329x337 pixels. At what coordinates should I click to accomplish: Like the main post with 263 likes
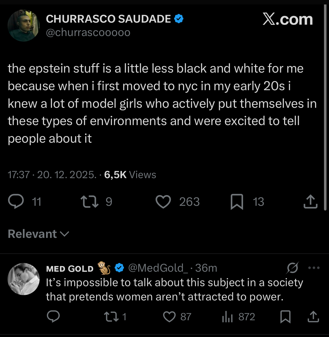(x=163, y=202)
